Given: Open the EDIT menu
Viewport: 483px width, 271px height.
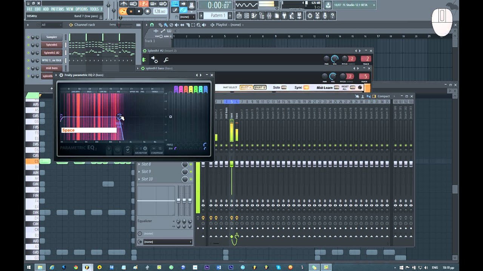Looking at the screenshot, I should pos(38,9).
